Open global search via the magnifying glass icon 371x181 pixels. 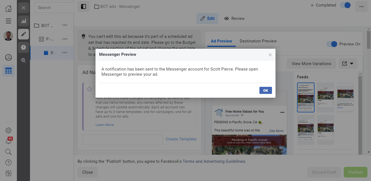[8, 152]
